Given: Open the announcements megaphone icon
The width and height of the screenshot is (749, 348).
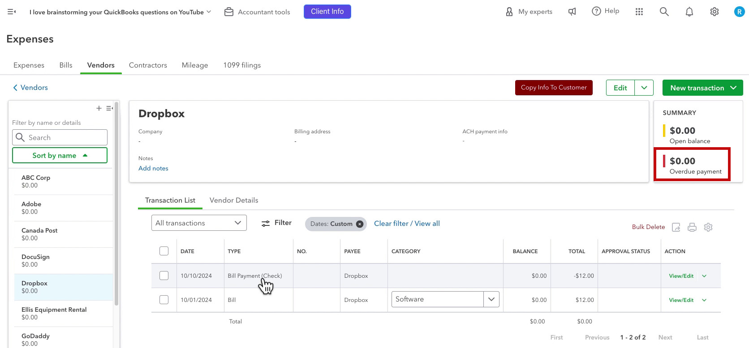Looking at the screenshot, I should pos(572,12).
